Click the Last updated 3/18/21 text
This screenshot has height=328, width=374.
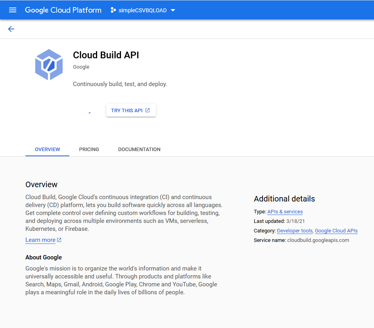(x=279, y=221)
